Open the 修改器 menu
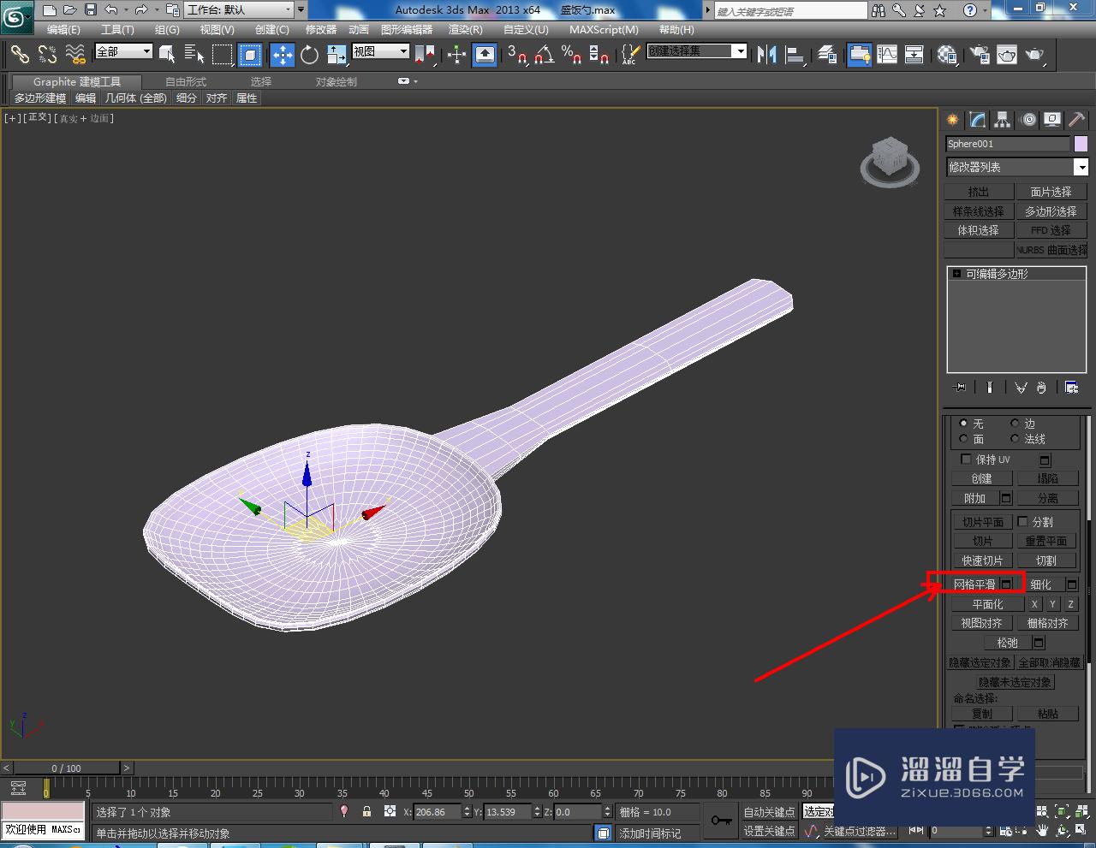The width and height of the screenshot is (1096, 848). pos(321,29)
